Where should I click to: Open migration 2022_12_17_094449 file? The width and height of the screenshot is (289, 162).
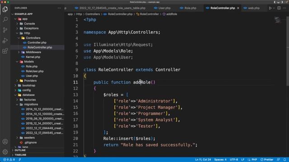pyautogui.click(x=37, y=128)
